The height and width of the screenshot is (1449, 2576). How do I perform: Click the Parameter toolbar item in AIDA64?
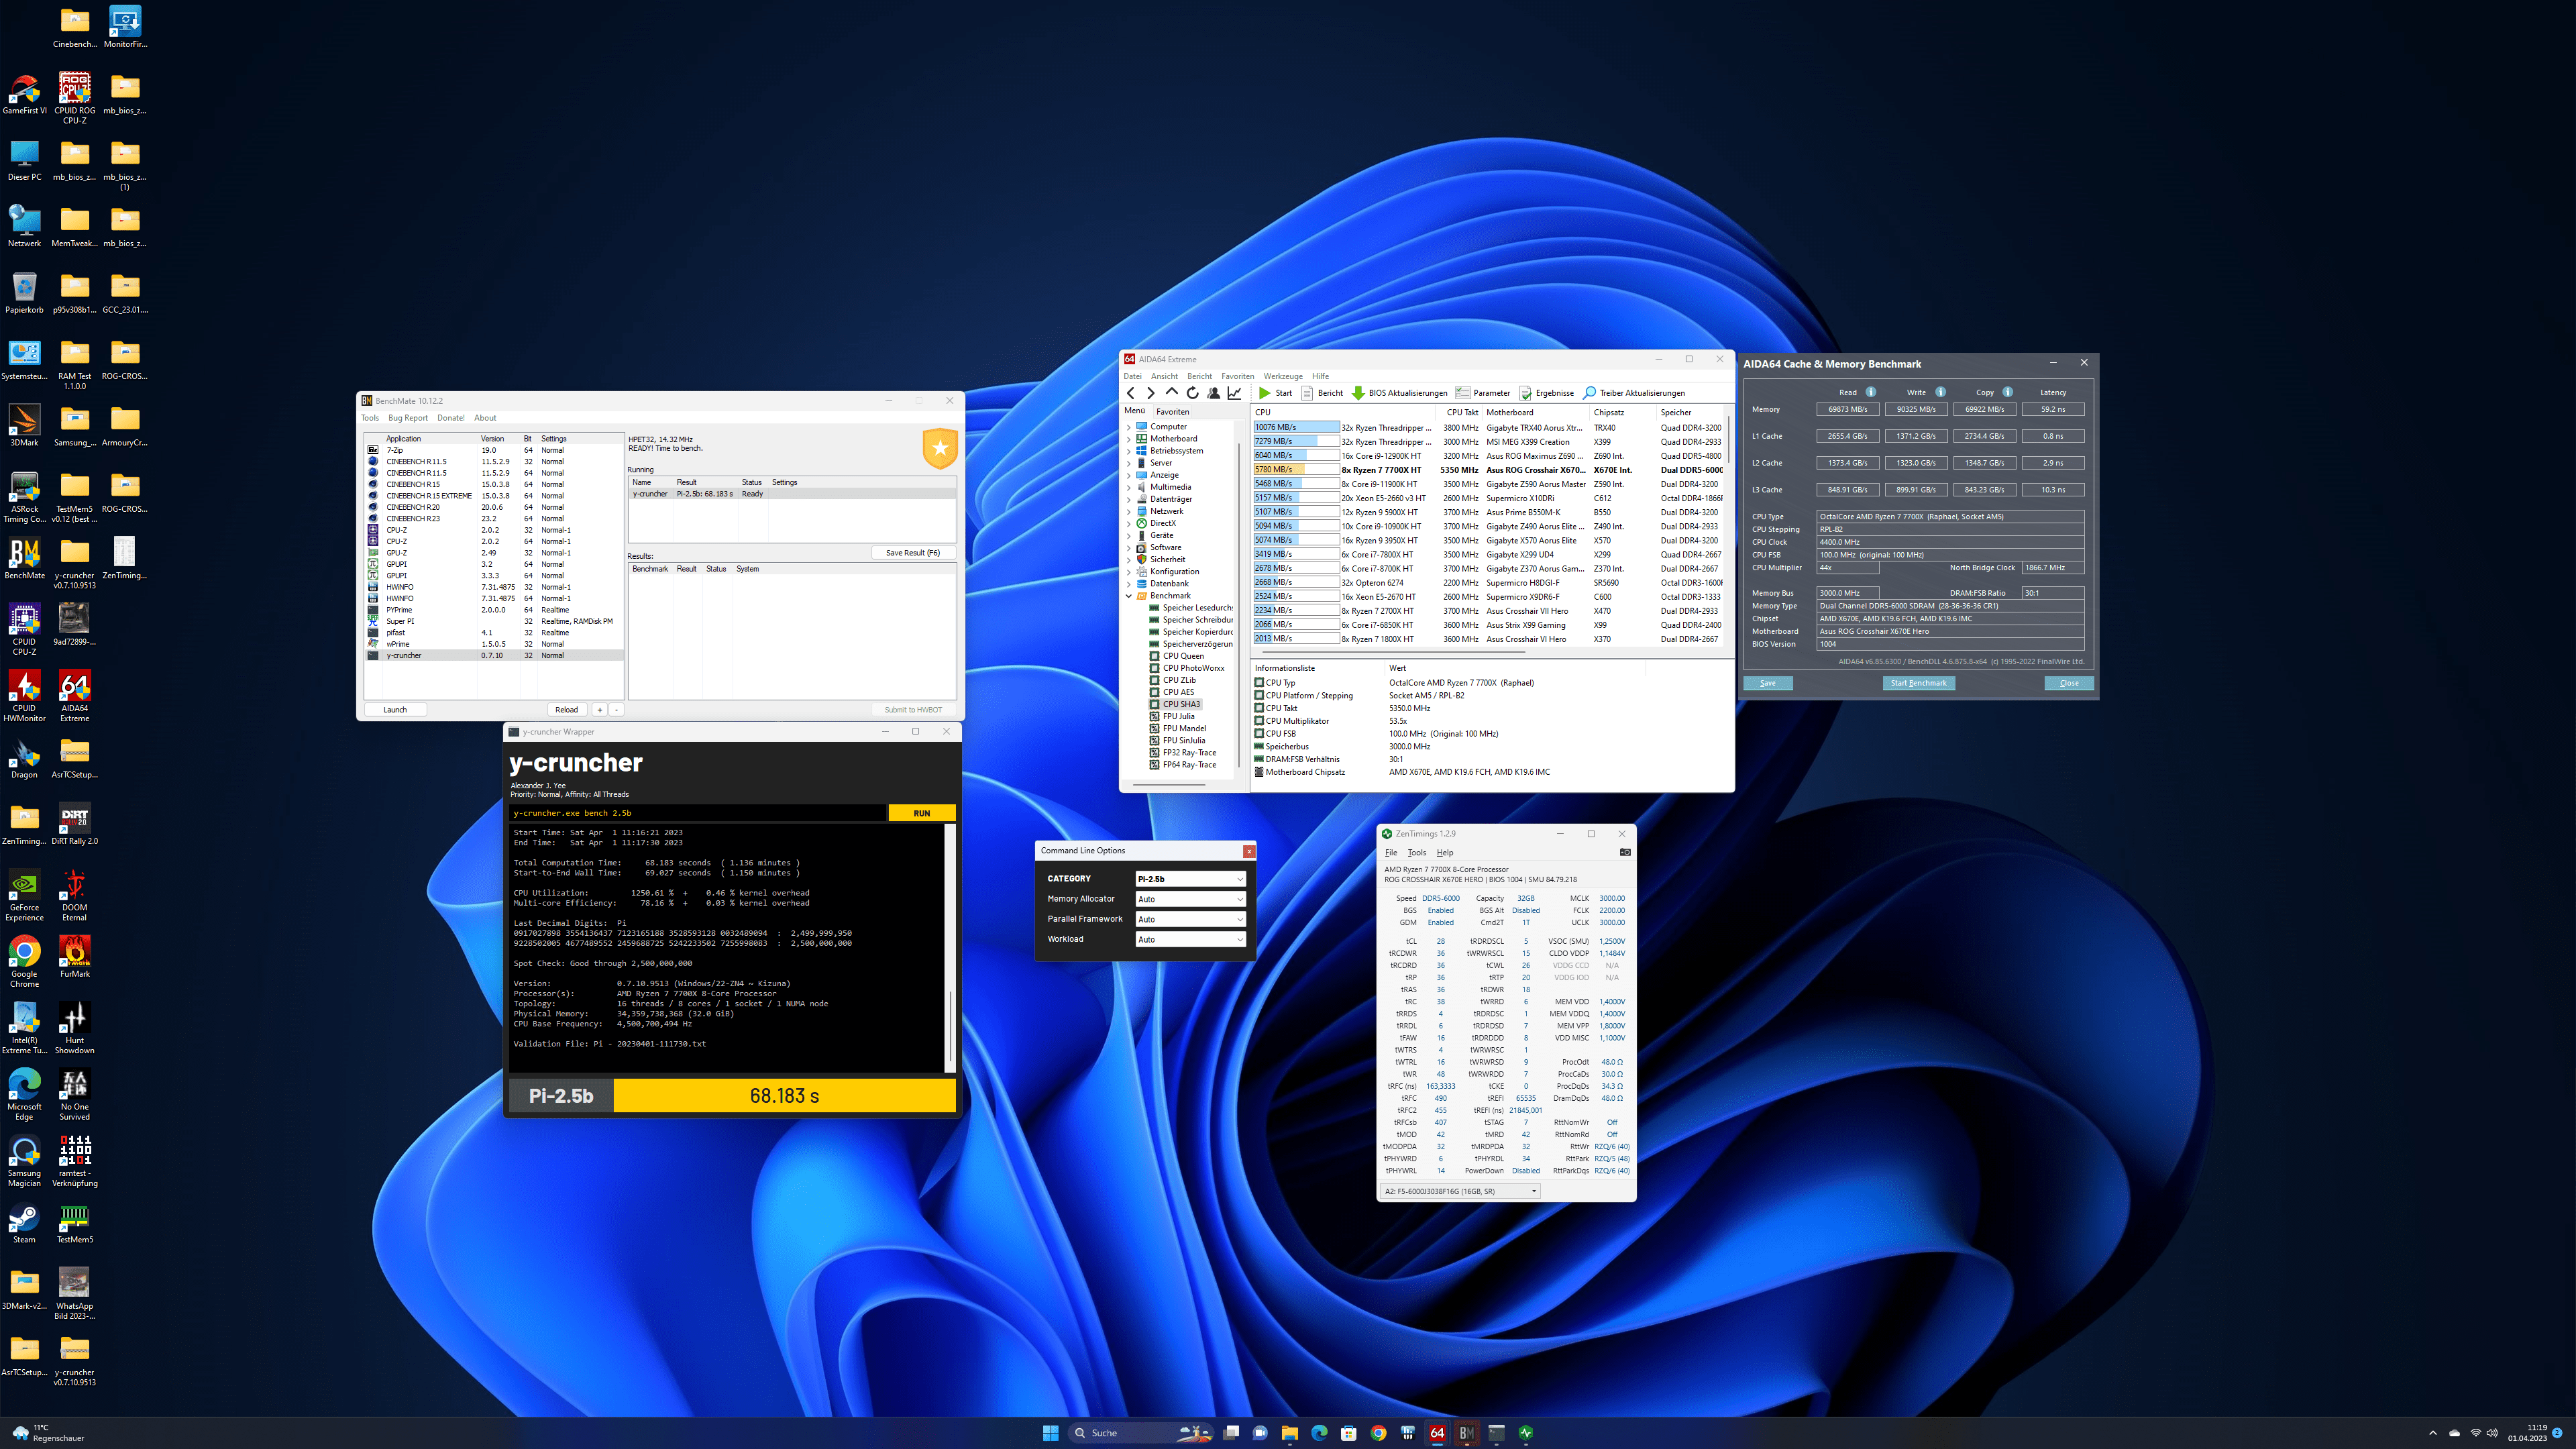tap(1483, 393)
